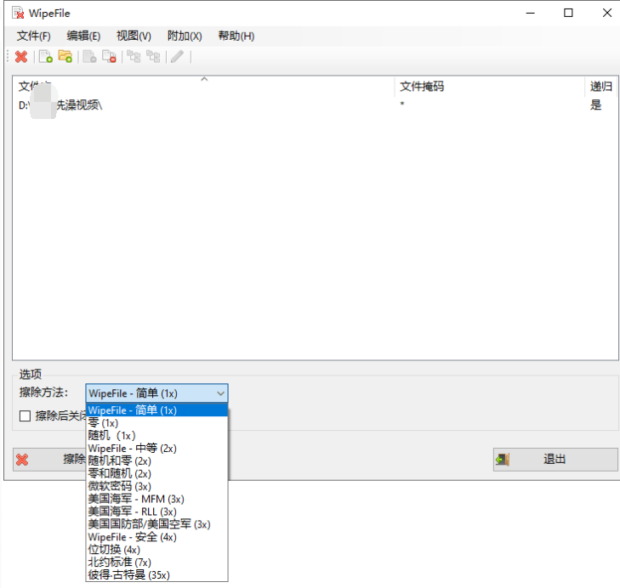Select WipeFile - 中等 (2x) option

[156, 448]
